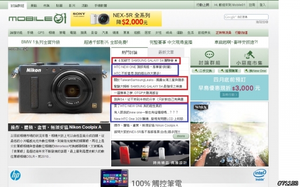Open the NEX-5R white color question topic
Screen dimensions: 300x187
click(x=147, y=132)
